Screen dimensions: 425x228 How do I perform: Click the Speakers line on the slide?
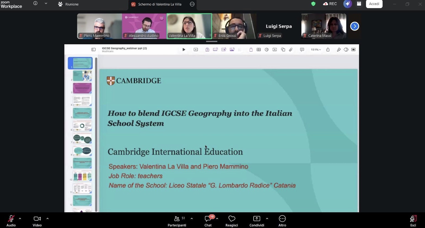click(x=178, y=166)
